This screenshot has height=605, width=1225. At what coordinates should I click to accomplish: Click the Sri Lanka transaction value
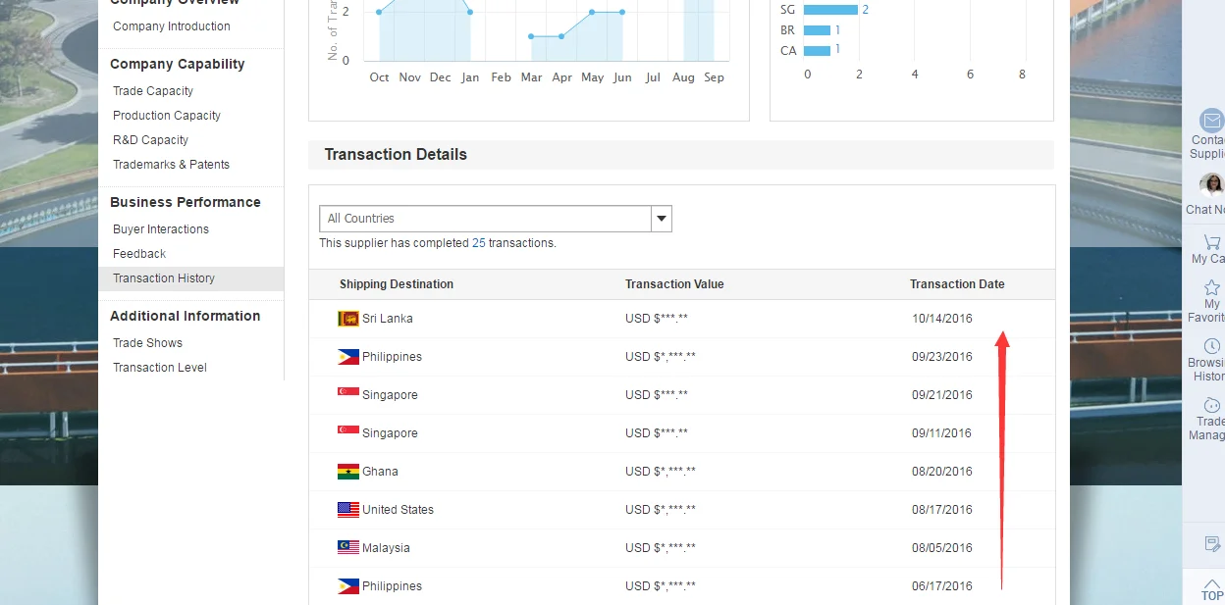tap(657, 319)
